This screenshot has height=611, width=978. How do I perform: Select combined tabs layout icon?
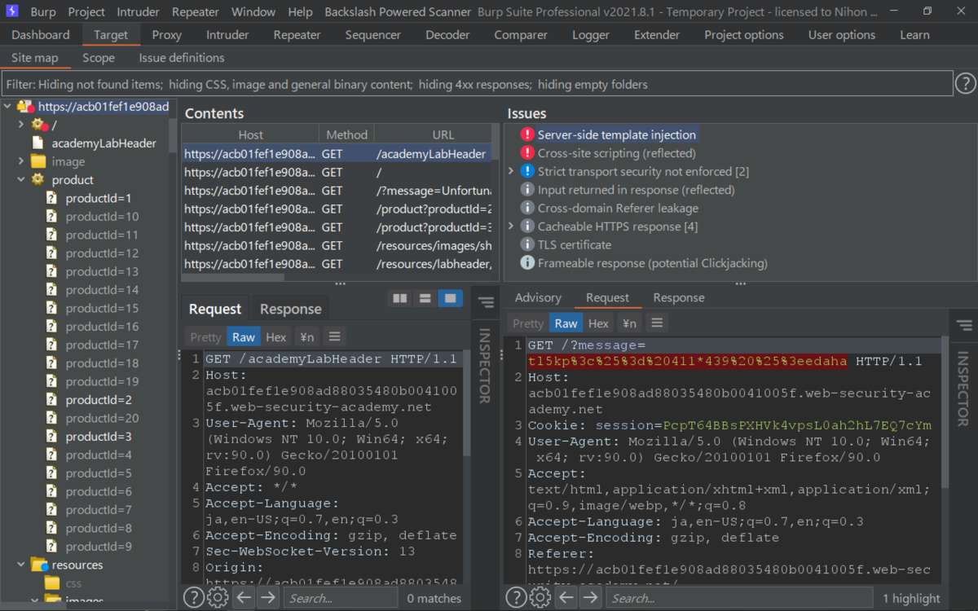pos(450,299)
